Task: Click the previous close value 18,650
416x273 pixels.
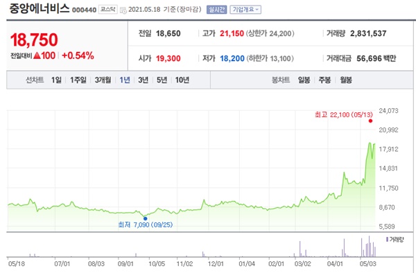Action: pos(168,34)
